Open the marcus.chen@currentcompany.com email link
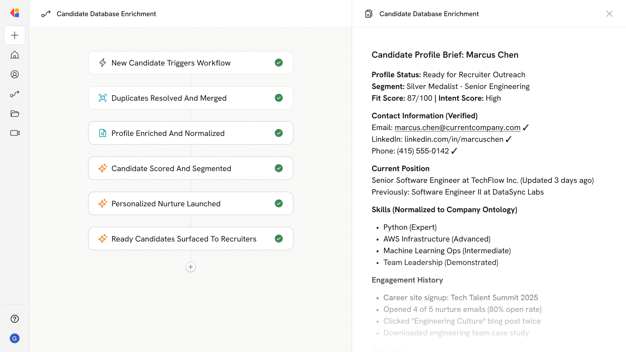The image size is (626, 352). [457, 127]
